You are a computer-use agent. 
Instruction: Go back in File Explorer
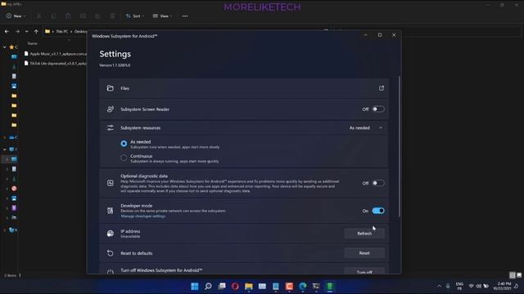pyautogui.click(x=7, y=31)
